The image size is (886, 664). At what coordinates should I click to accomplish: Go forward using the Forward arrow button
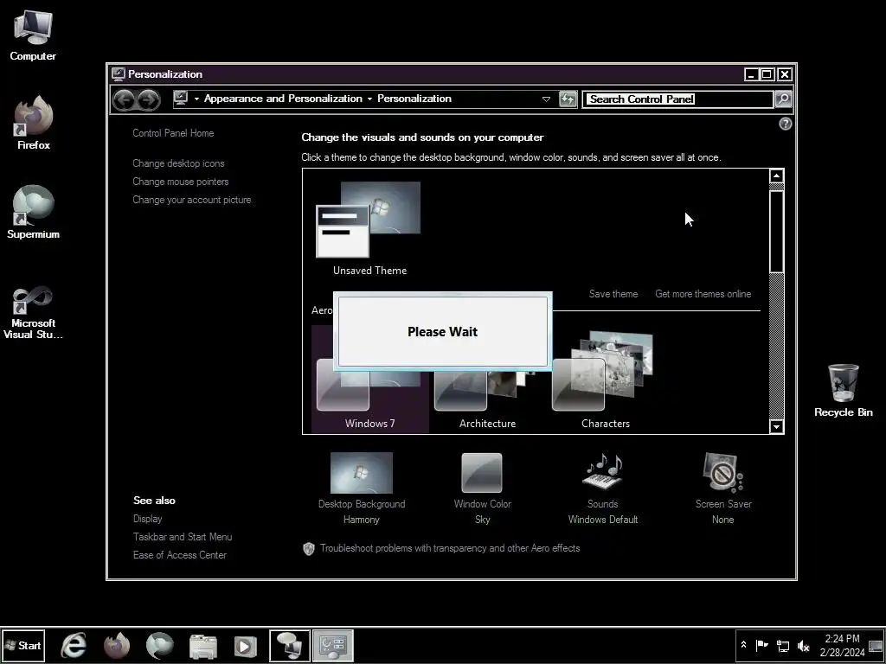149,99
